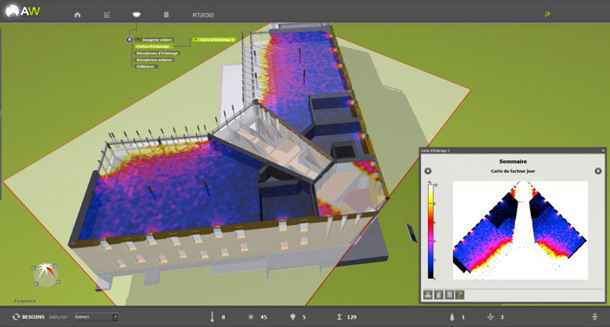Open the Bâtiment dropdown in status bar
Viewport: 610px width, 327px height.
[x=96, y=317]
